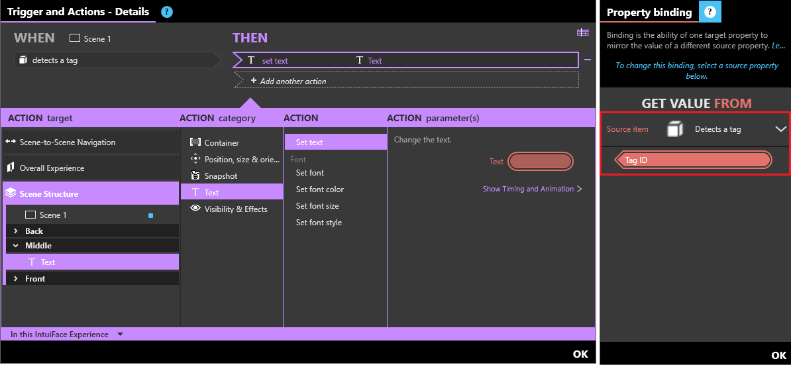
Task: Select Scene-to-Scene Navigation target
Action: coord(67,142)
